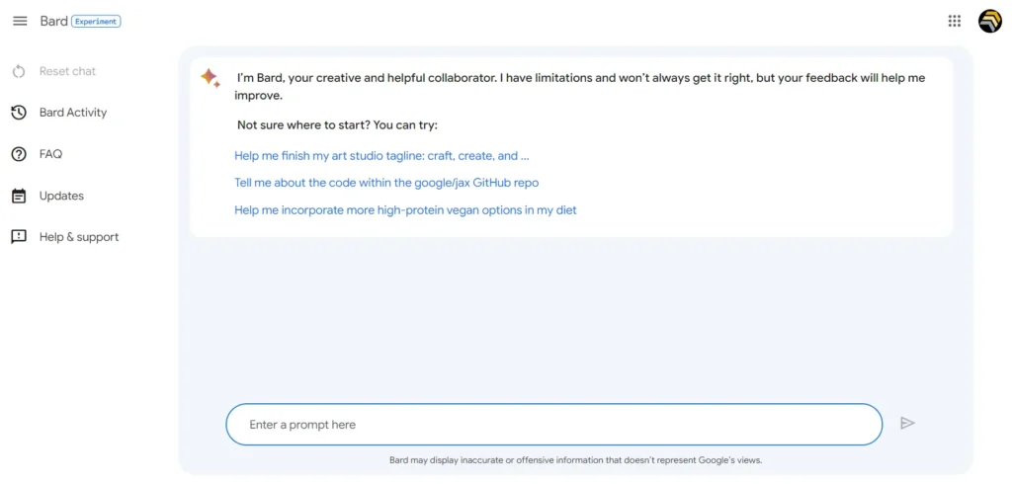The width and height of the screenshot is (1012, 484).
Task: Select the Bard Activity label in sidebar
Action: click(x=73, y=113)
